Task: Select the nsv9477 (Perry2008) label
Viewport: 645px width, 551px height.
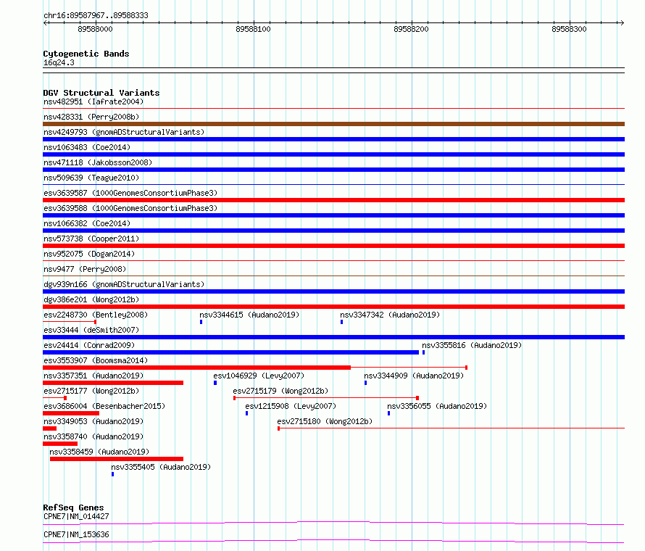Action: 85,269
